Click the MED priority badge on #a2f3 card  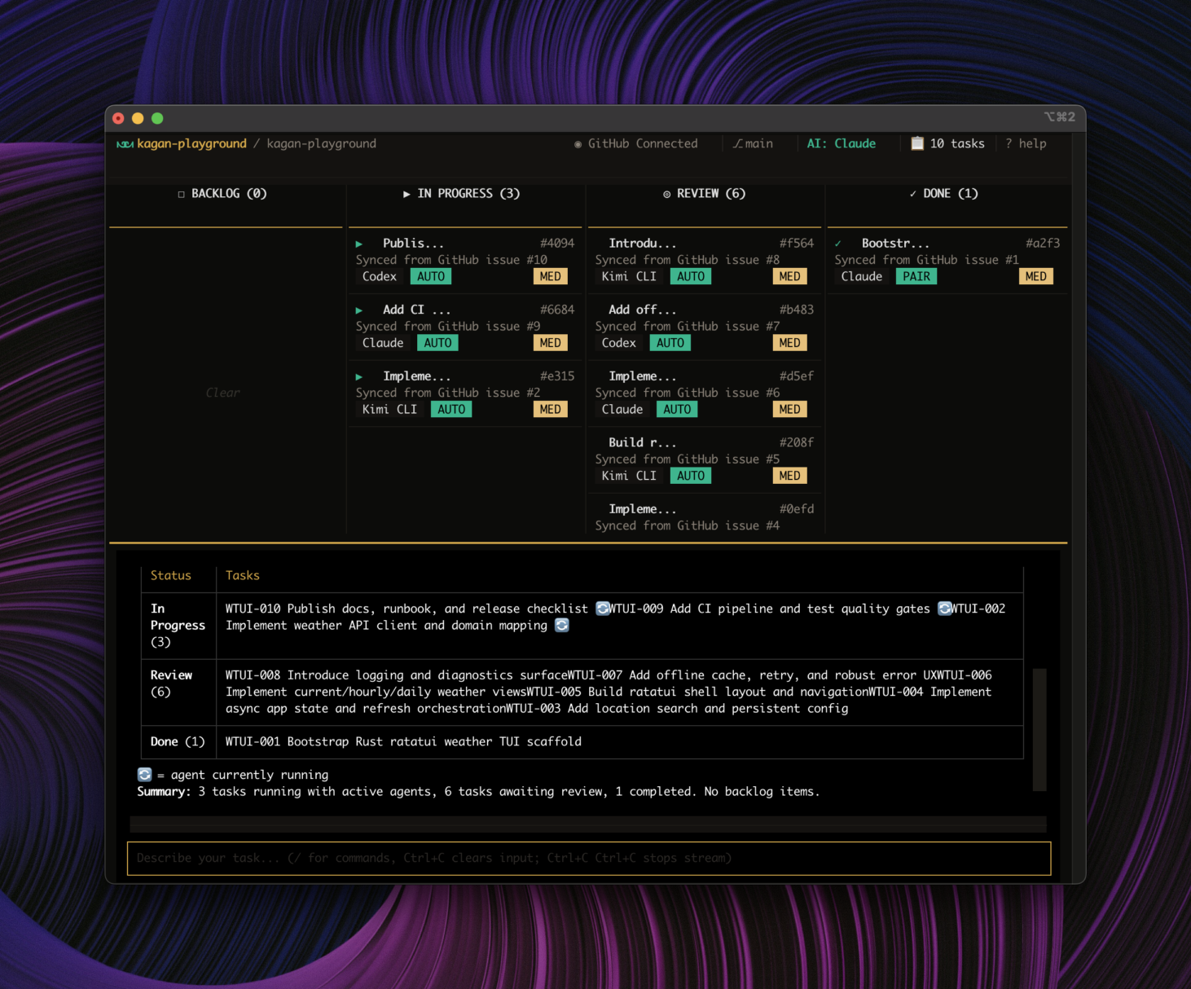tap(1036, 277)
